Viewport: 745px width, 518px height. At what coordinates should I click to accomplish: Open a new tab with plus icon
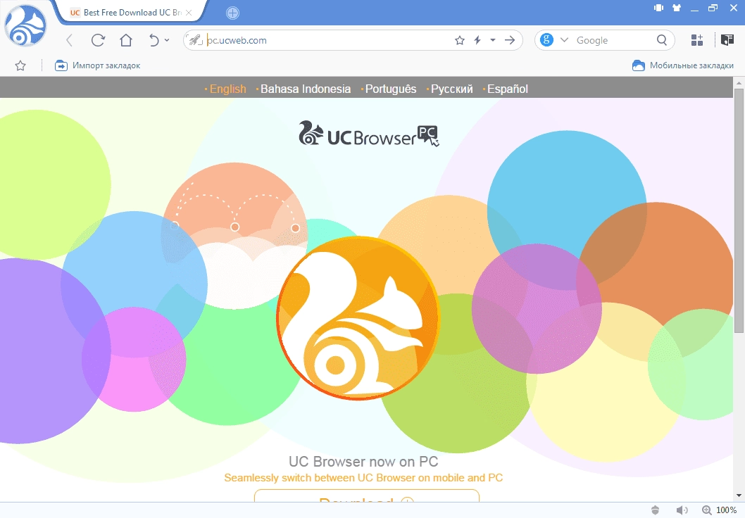pos(232,13)
